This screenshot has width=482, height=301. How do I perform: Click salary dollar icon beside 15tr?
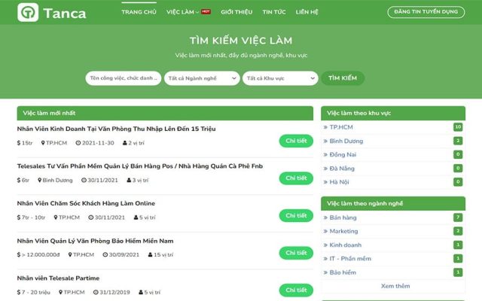[19, 143]
